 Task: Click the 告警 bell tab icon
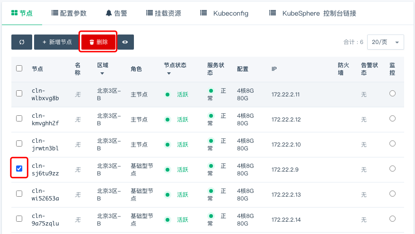click(109, 13)
